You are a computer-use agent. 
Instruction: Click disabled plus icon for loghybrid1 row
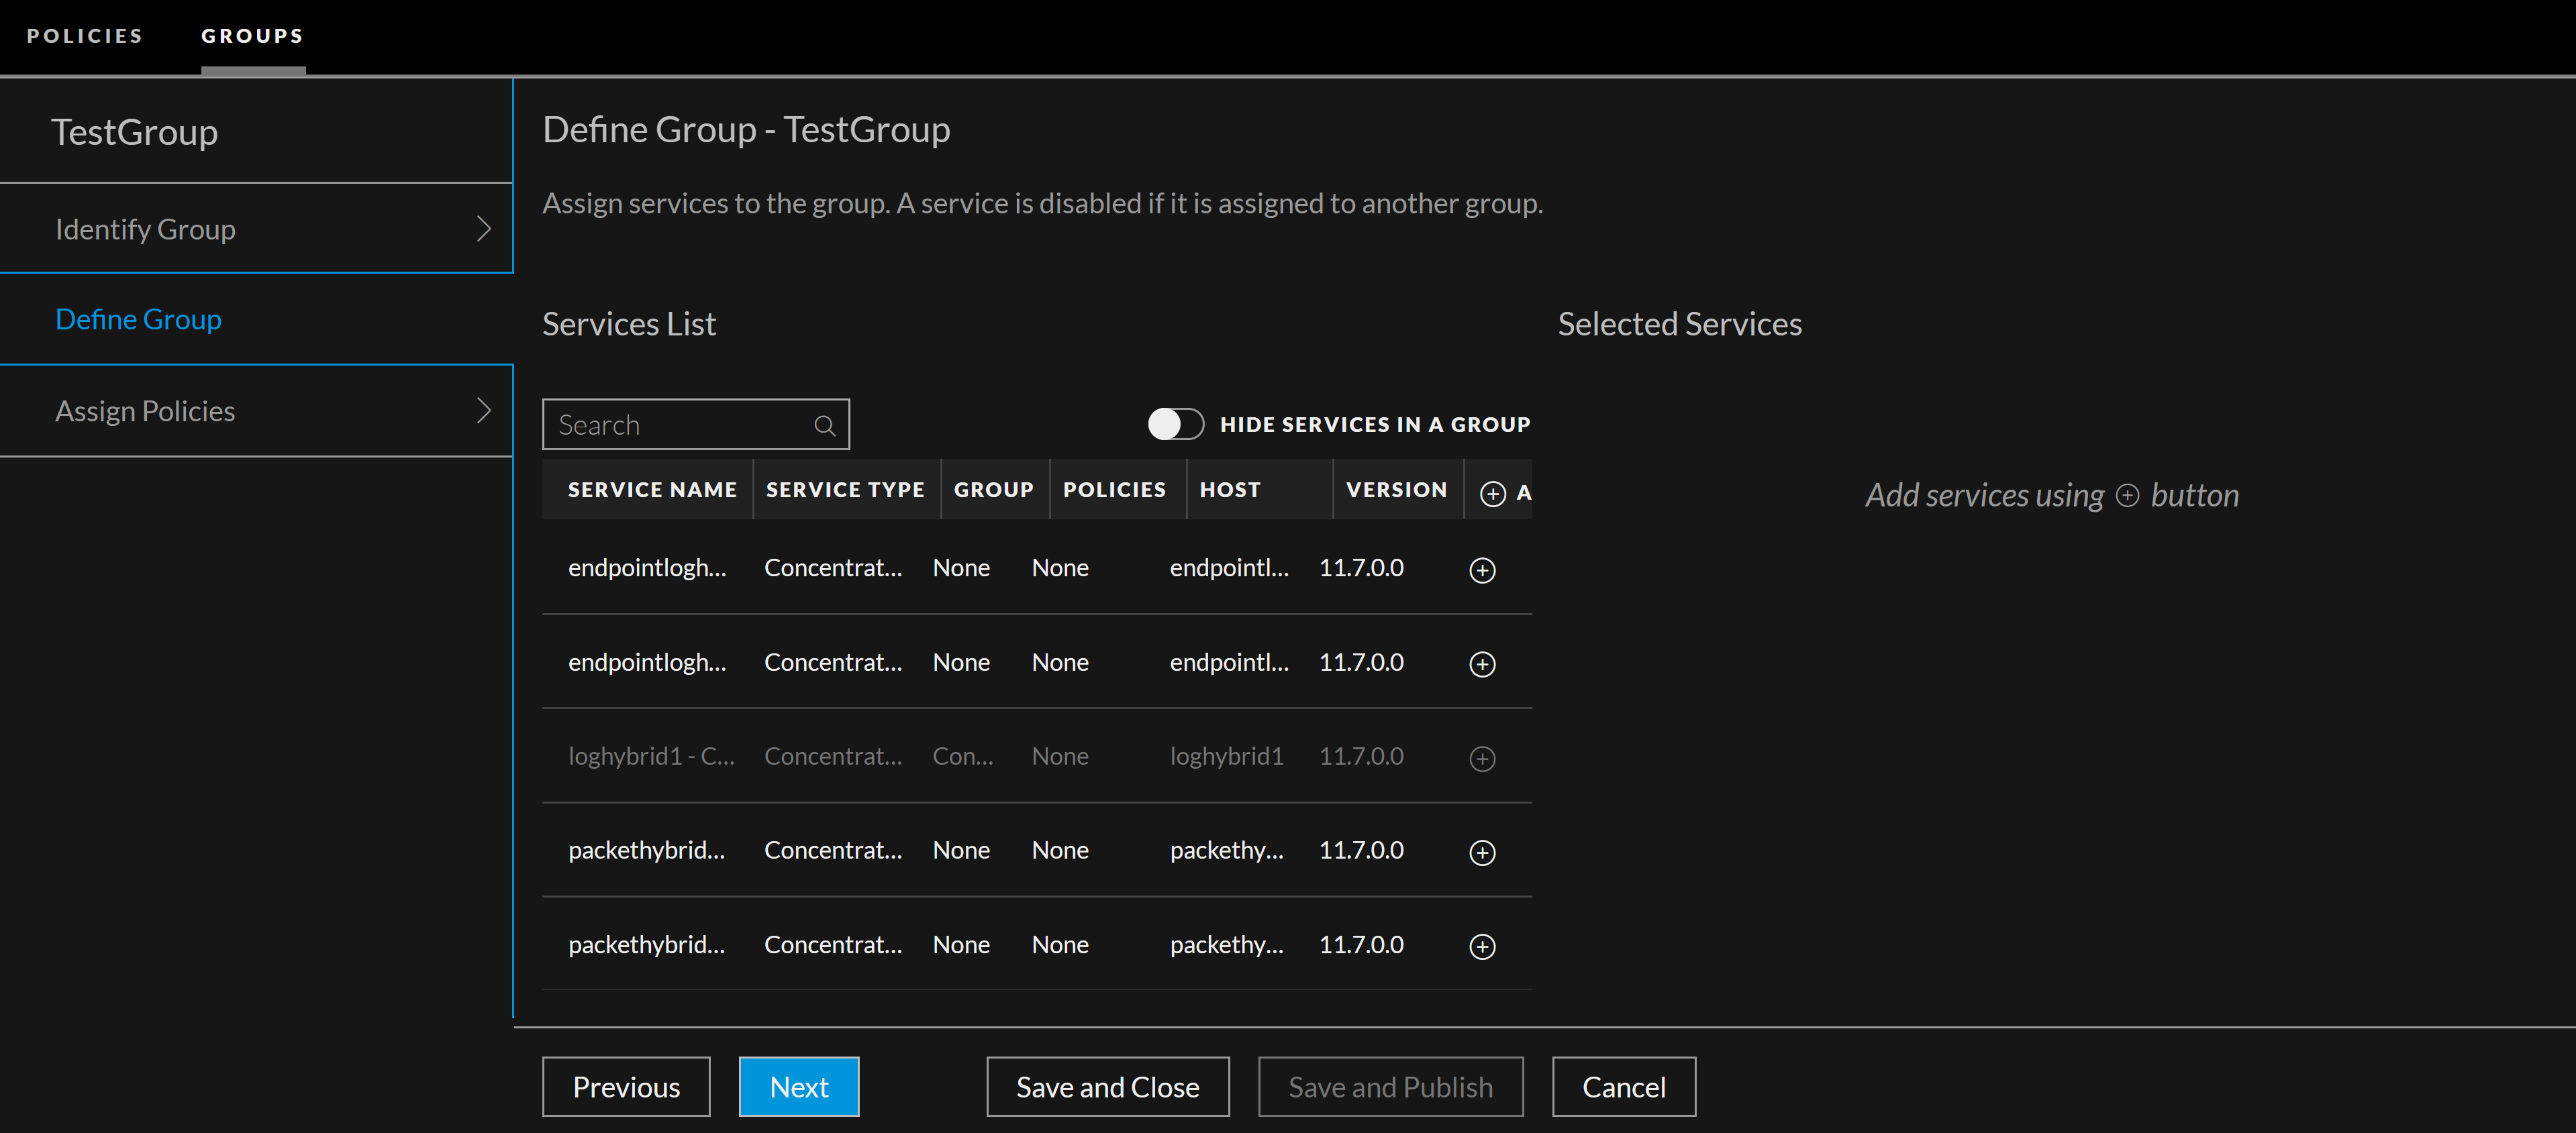click(1482, 758)
